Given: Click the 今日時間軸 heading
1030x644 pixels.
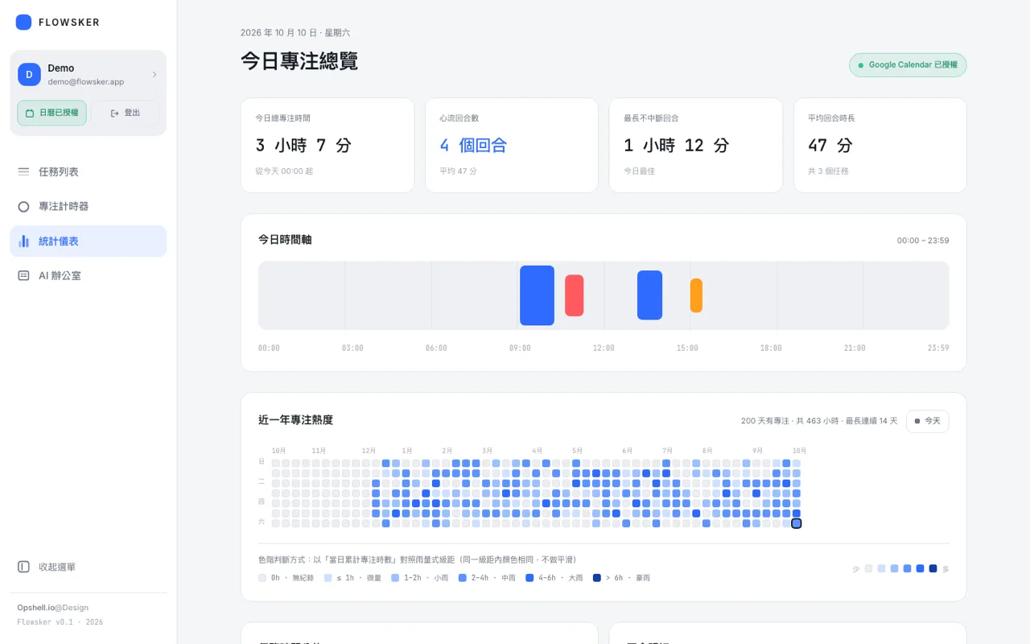Looking at the screenshot, I should [285, 240].
